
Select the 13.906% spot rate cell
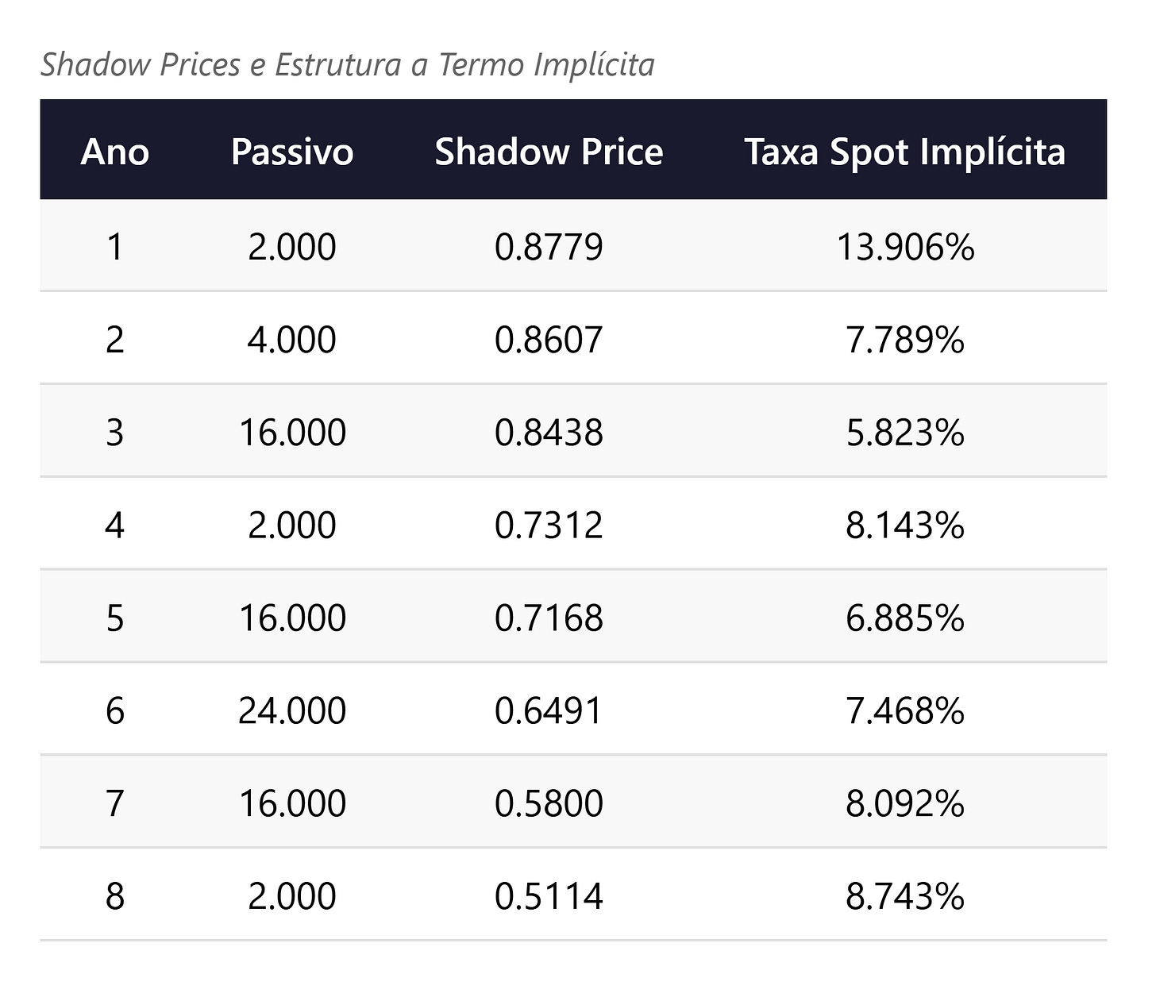tap(905, 247)
